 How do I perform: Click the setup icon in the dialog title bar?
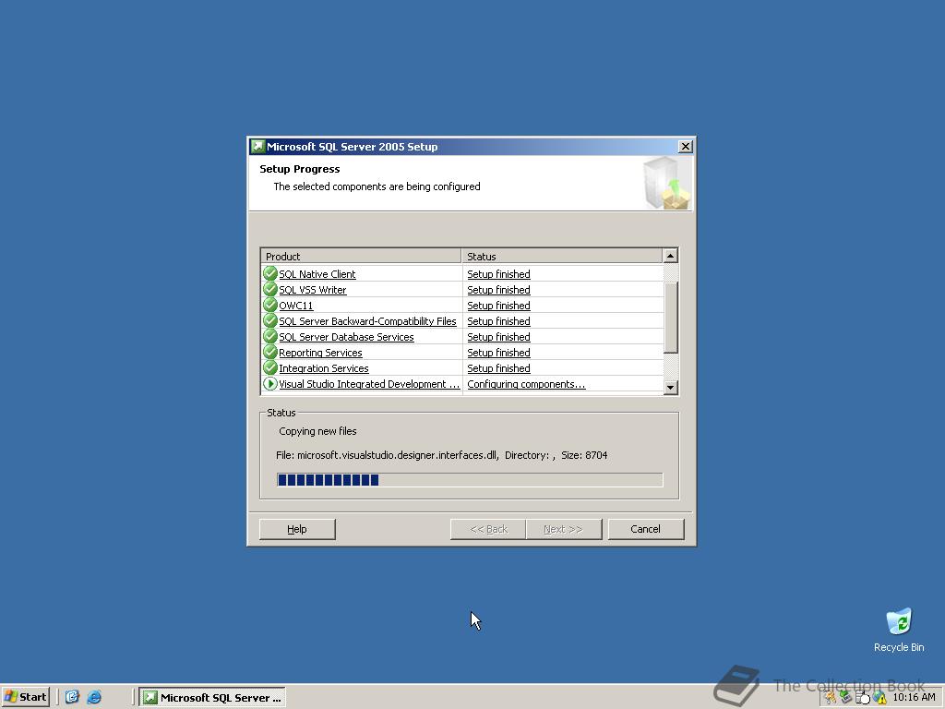(258, 147)
